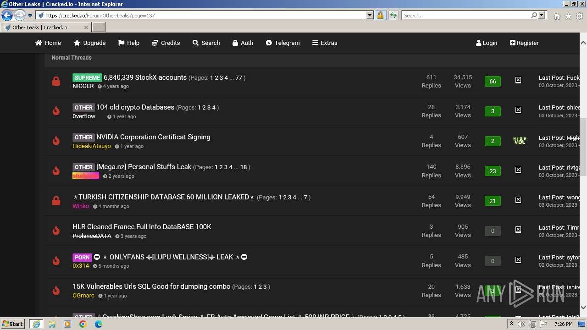Open the Search nav item
Viewport: 587px width, 330px height.
tap(206, 43)
